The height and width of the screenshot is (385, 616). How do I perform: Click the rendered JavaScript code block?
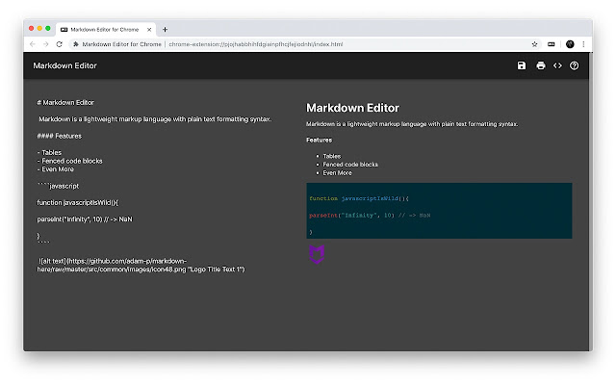coord(439,211)
